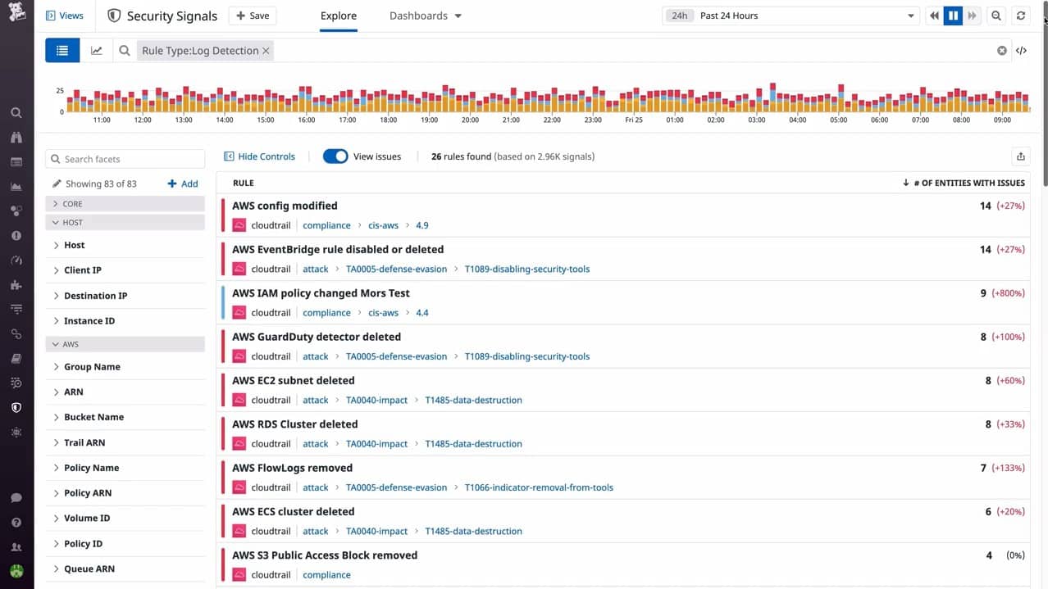Refresh the results with the reload icon

(x=1021, y=16)
